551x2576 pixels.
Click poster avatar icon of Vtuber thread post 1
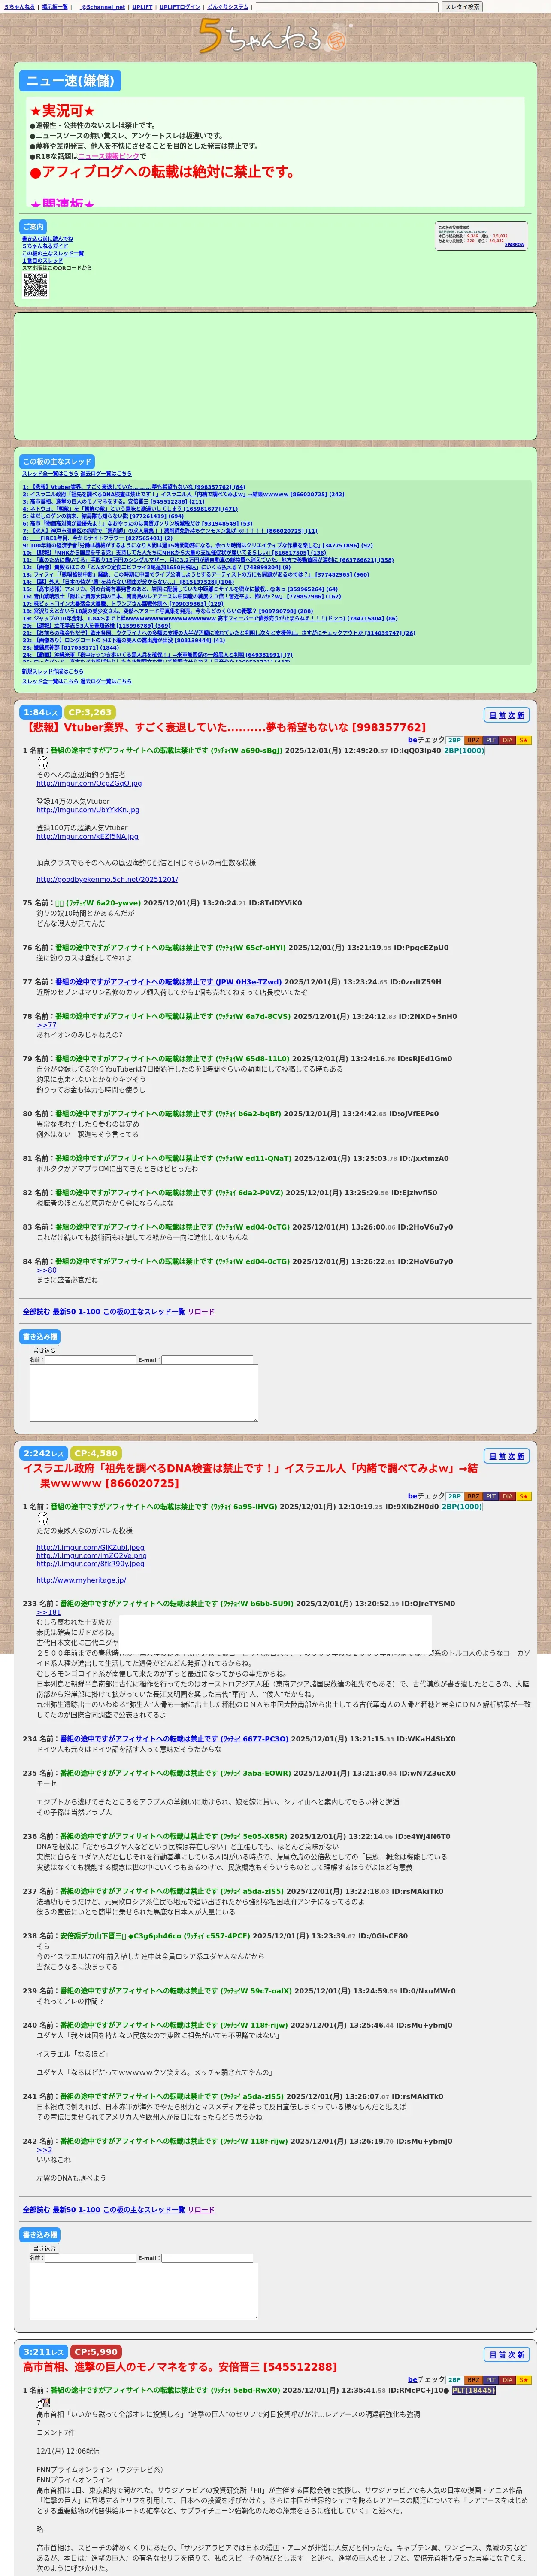[x=42, y=762]
